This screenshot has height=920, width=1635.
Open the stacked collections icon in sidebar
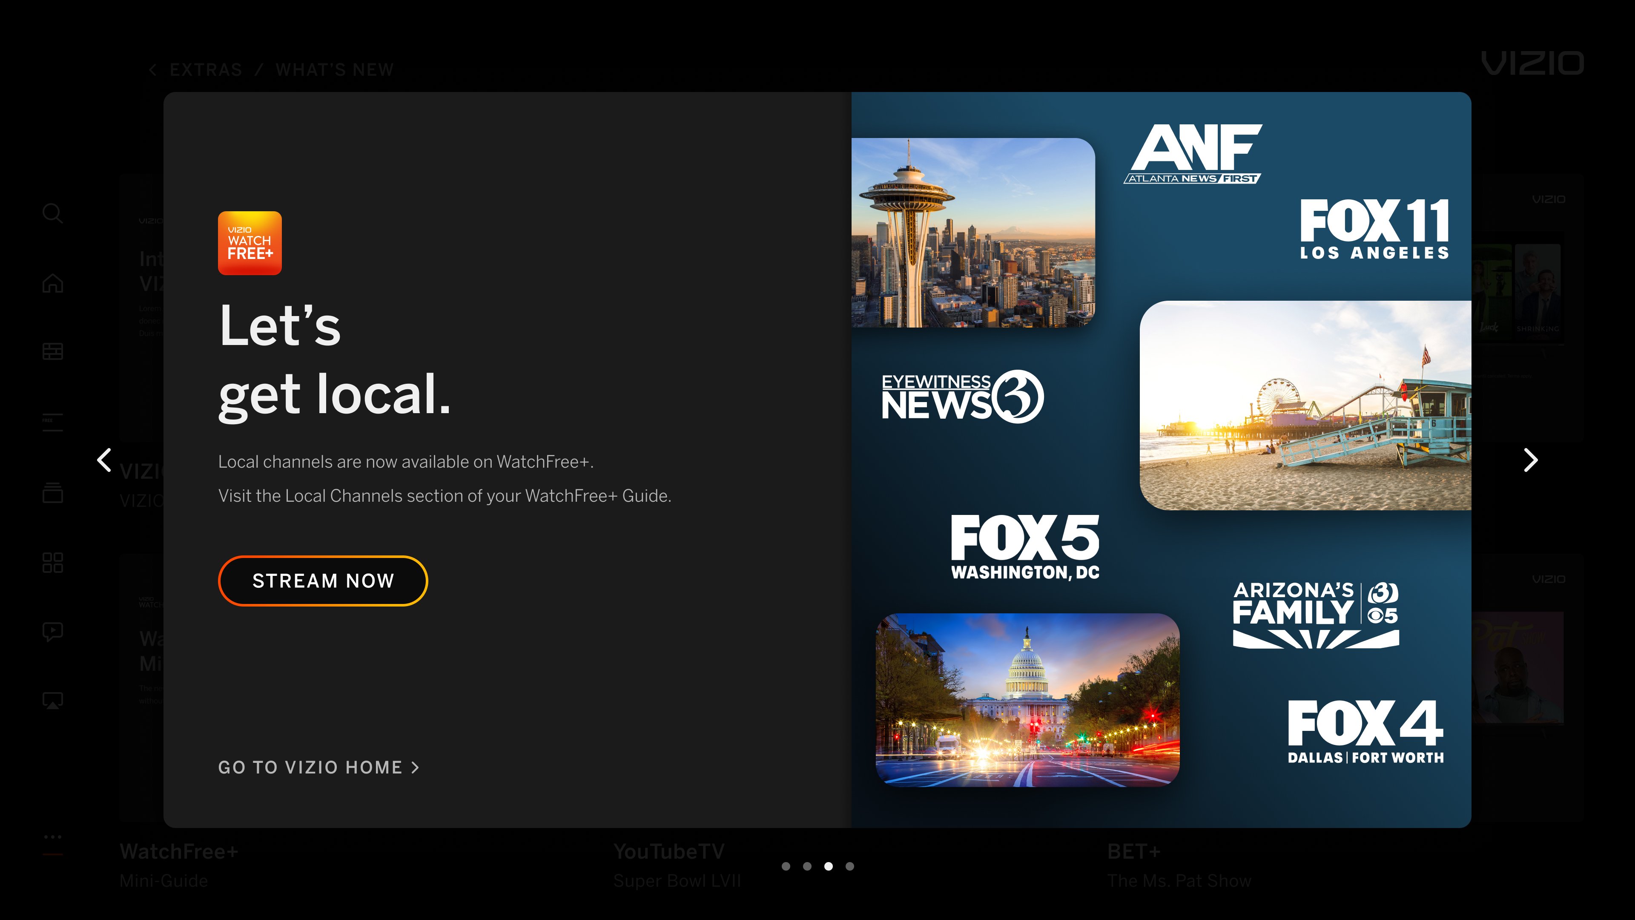point(53,492)
